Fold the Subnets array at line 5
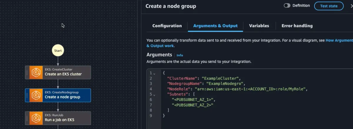This screenshot has height=129, width=353. click(154, 94)
